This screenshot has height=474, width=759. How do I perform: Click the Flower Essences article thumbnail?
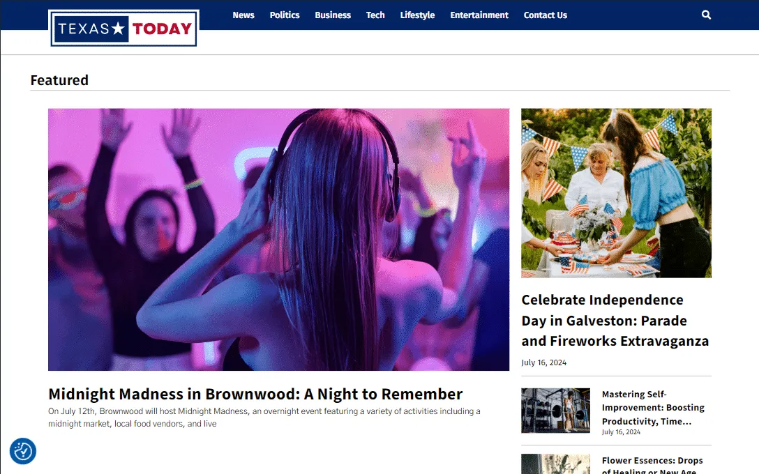556,464
